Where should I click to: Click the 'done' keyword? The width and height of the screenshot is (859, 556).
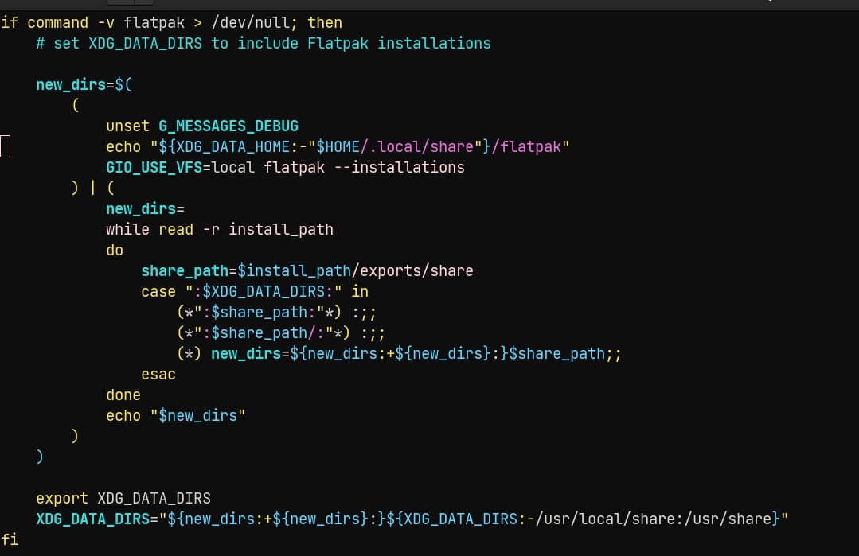coord(123,395)
